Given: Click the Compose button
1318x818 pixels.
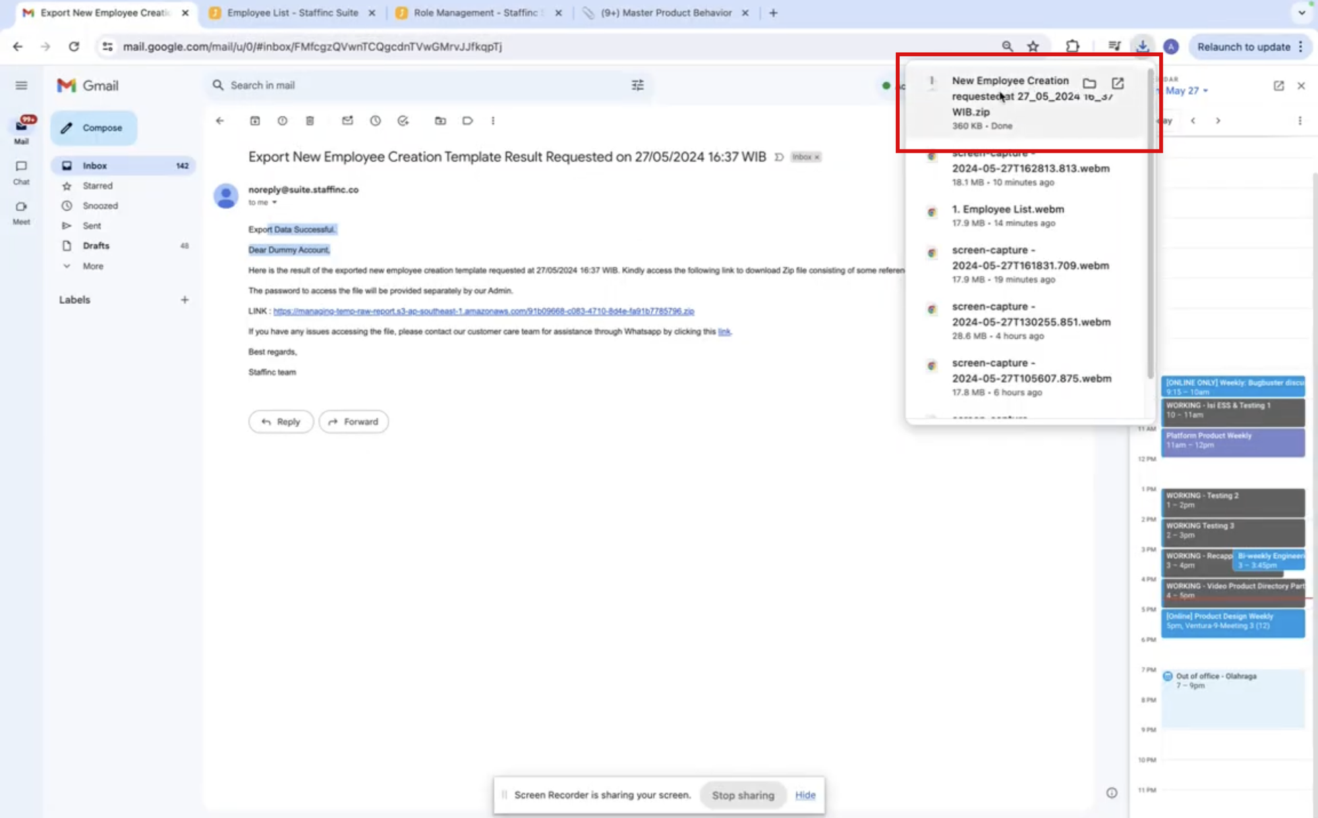Looking at the screenshot, I should pyautogui.click(x=94, y=128).
